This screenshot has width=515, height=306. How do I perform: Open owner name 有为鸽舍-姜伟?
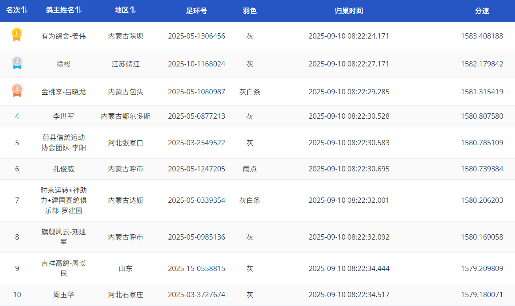[63, 36]
